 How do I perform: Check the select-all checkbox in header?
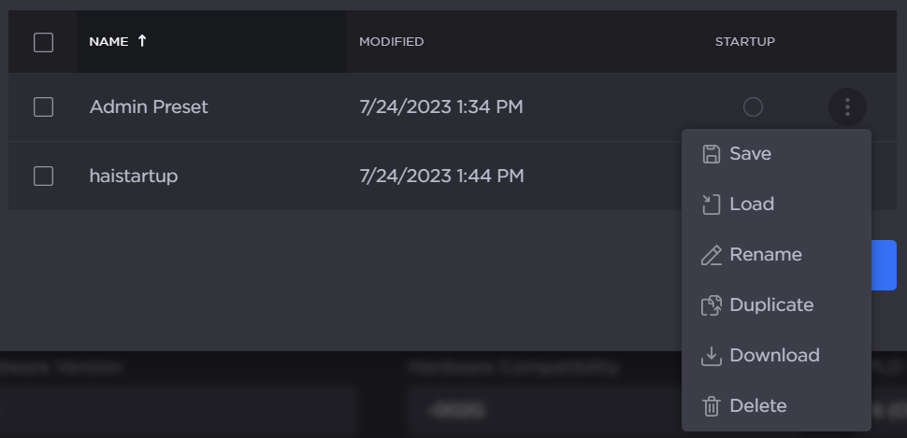43,42
